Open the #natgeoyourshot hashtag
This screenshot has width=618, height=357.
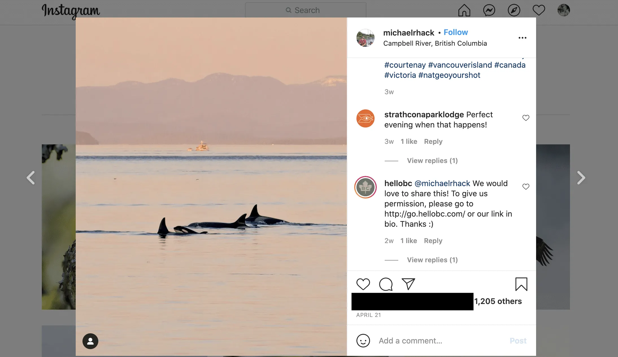pyautogui.click(x=449, y=75)
